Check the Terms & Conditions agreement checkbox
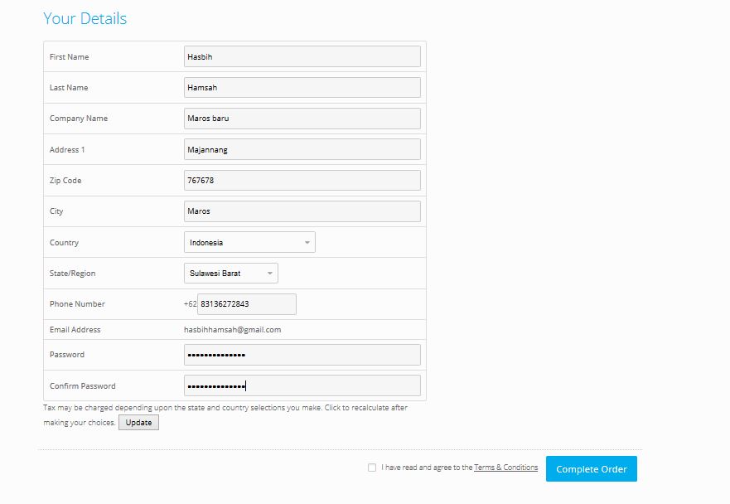 click(x=371, y=468)
